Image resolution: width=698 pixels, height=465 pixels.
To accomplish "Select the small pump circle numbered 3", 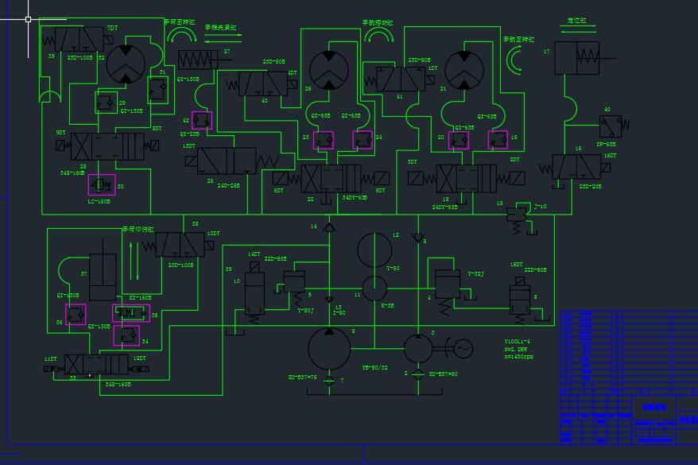I will pyautogui.click(x=418, y=348).
